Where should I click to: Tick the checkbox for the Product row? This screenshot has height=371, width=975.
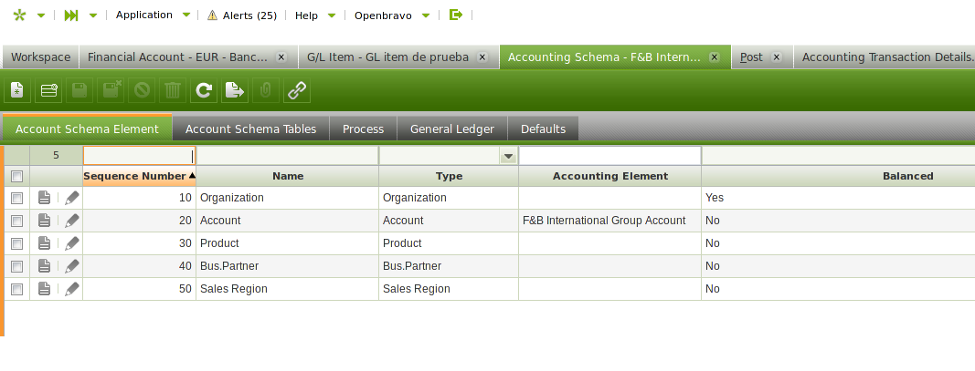[x=16, y=243]
